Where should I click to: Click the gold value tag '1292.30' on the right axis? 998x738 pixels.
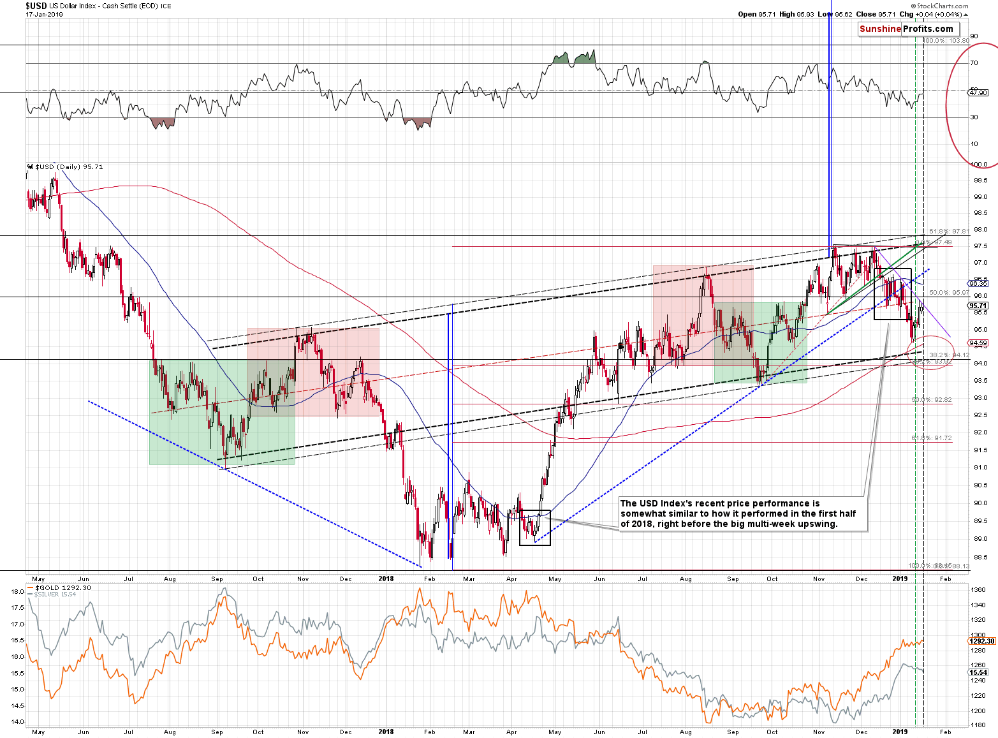point(981,641)
